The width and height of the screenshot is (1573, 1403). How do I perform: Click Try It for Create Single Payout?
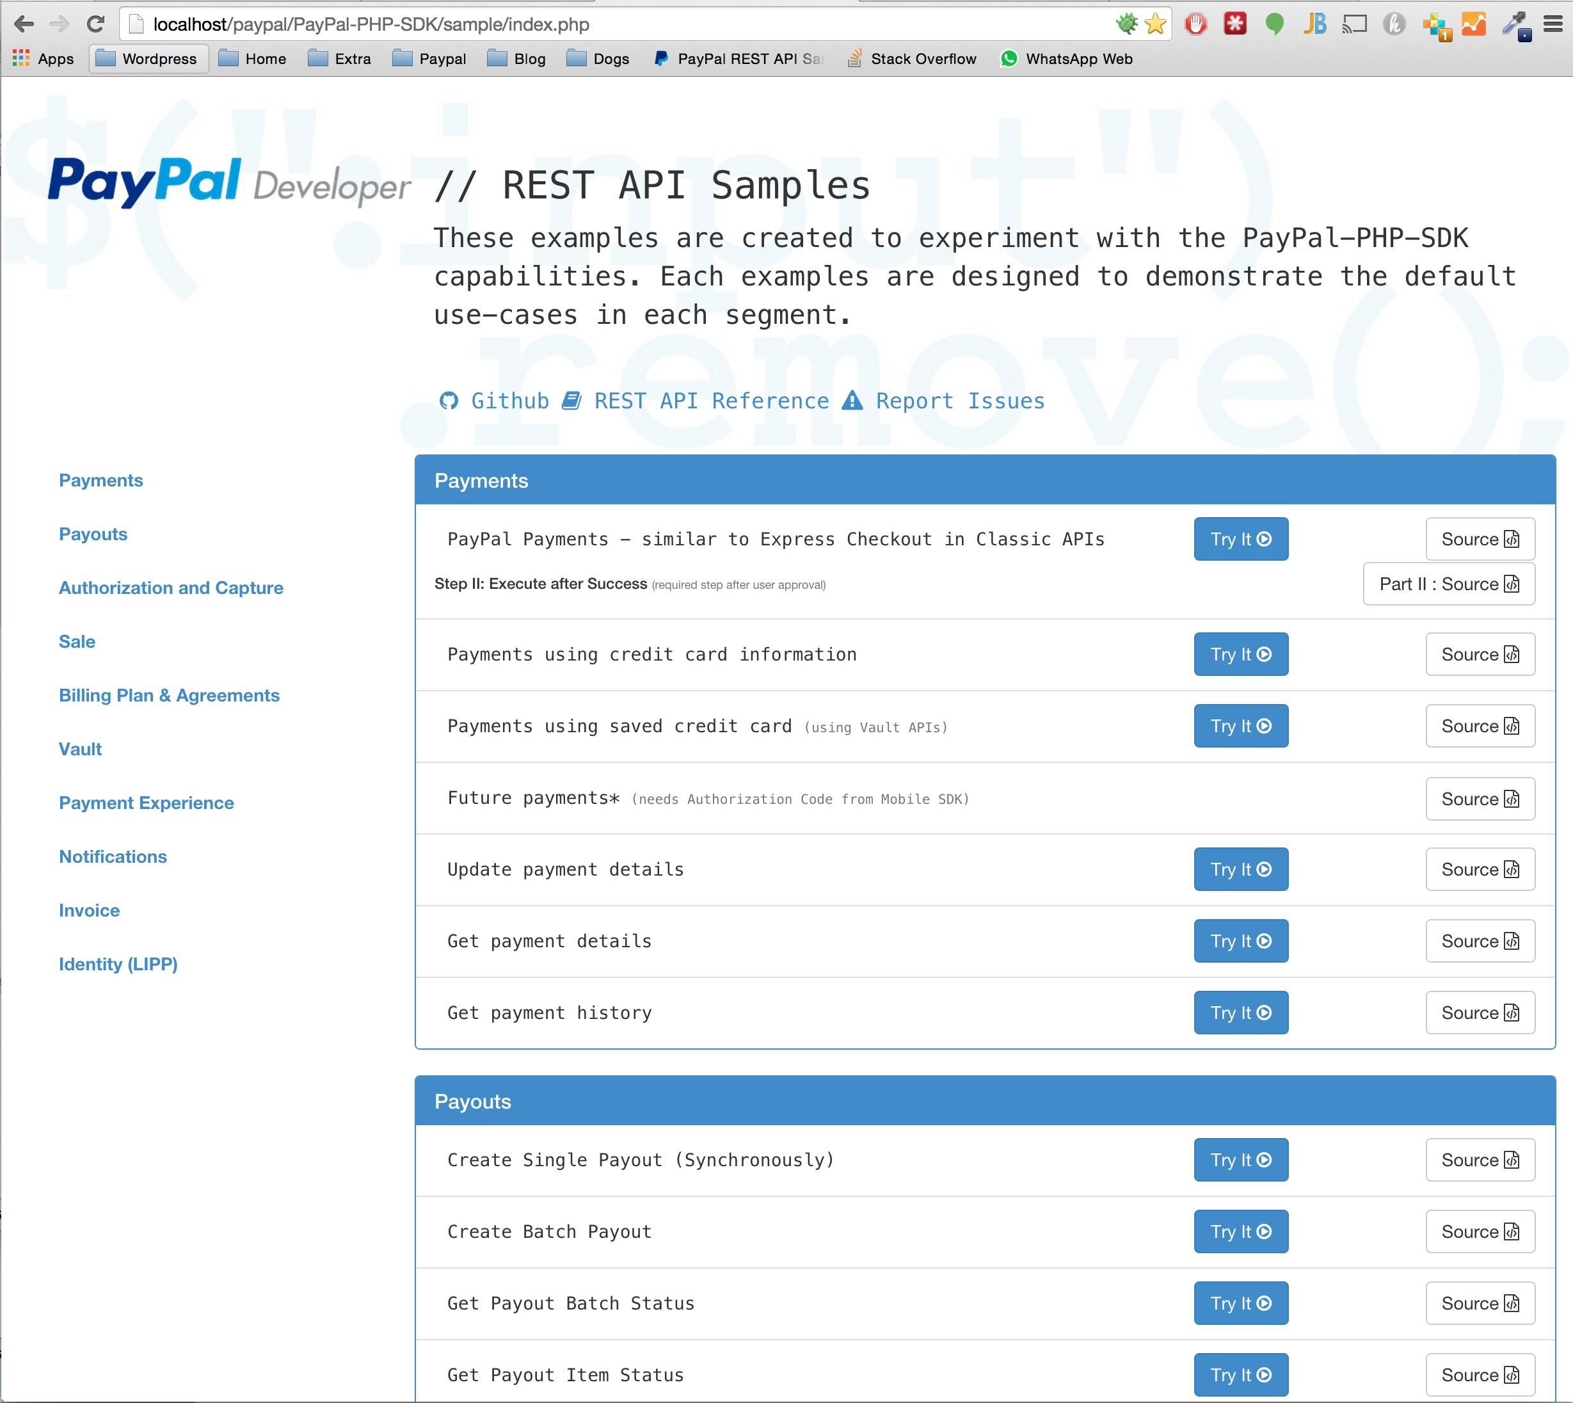[x=1239, y=1160]
